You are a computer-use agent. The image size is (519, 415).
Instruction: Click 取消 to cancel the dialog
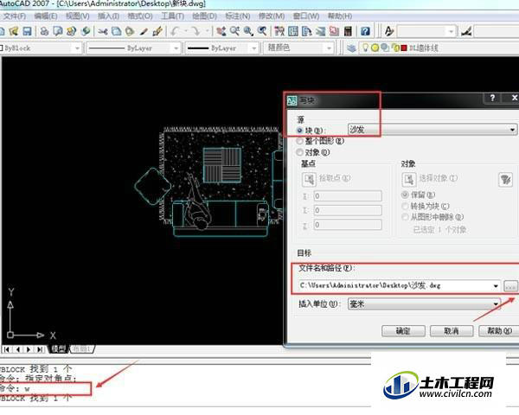click(452, 330)
